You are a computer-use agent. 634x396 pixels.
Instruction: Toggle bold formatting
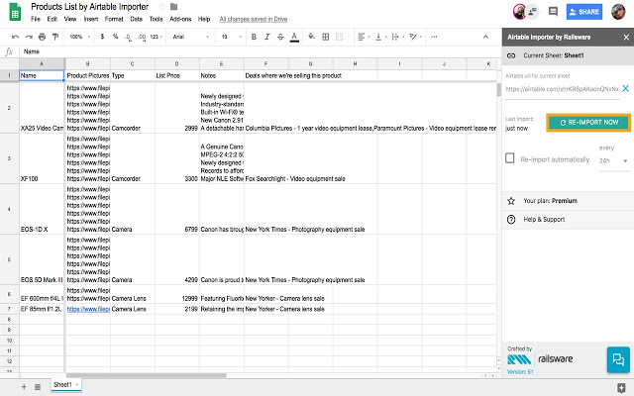click(254, 37)
